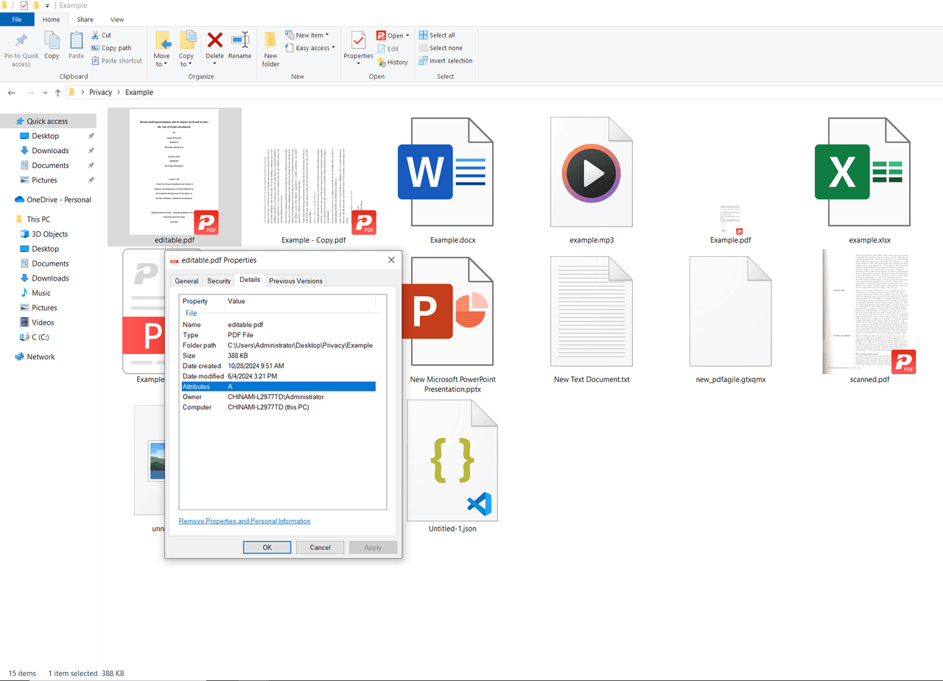Open the Previous Versions tab in Properties
This screenshot has height=681, width=943.
(x=295, y=280)
